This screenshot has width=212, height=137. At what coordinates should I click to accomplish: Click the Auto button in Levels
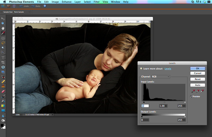(x=198, y=85)
